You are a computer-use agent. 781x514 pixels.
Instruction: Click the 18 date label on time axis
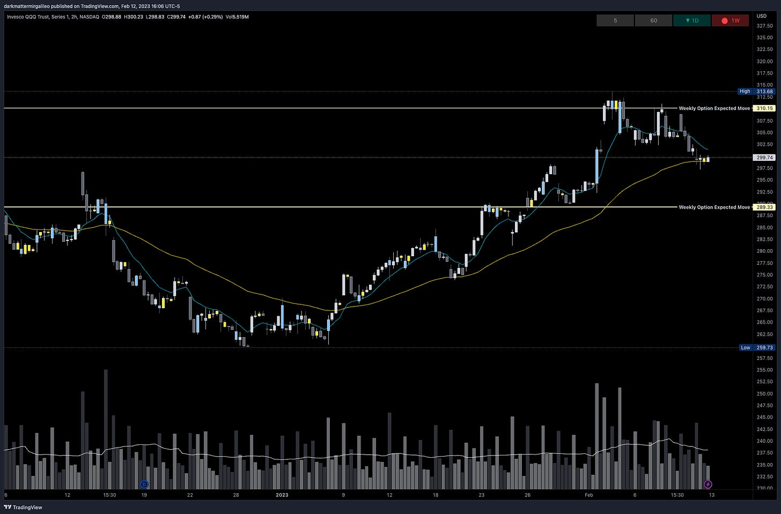(436, 495)
